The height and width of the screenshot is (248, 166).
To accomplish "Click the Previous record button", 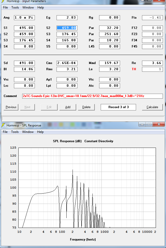I will point(11,107).
